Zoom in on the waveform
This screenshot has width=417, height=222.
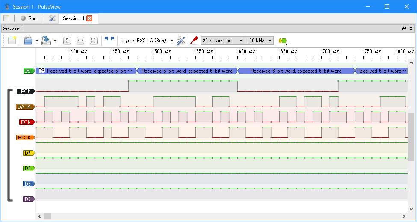[x=67, y=41]
